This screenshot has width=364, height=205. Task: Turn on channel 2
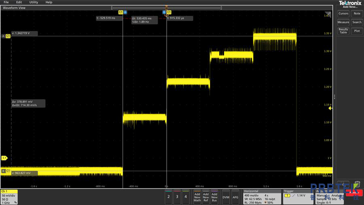(169, 197)
